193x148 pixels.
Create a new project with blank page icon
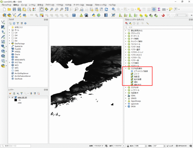click(4, 9)
